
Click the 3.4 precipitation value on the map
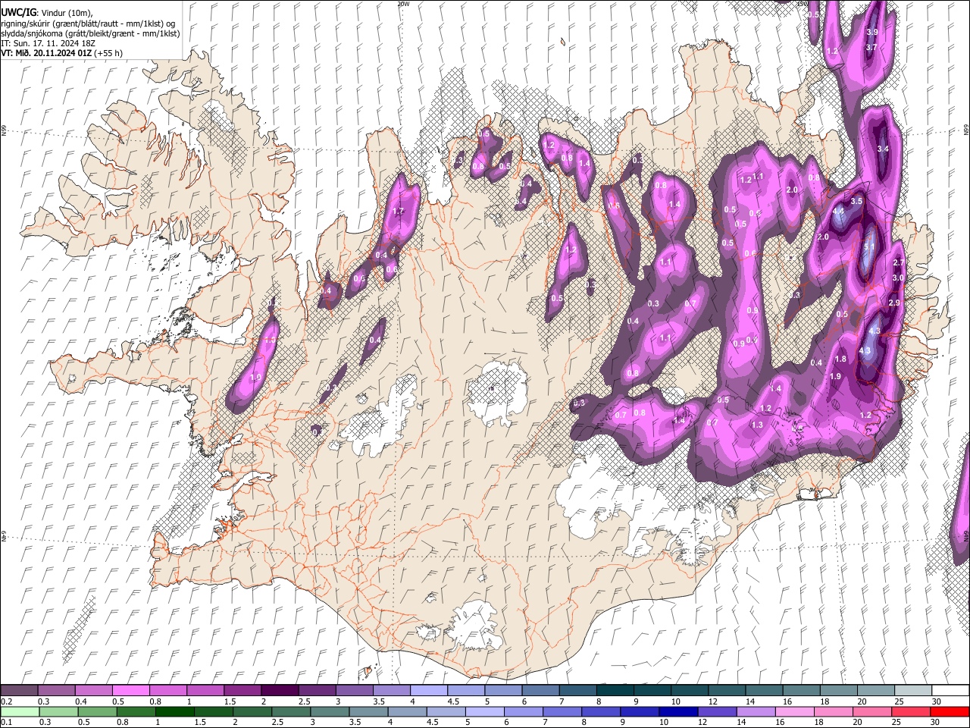click(x=882, y=149)
